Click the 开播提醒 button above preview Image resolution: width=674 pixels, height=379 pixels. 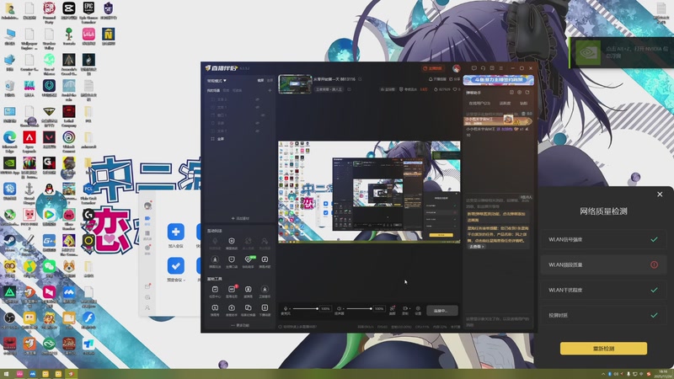click(x=437, y=79)
